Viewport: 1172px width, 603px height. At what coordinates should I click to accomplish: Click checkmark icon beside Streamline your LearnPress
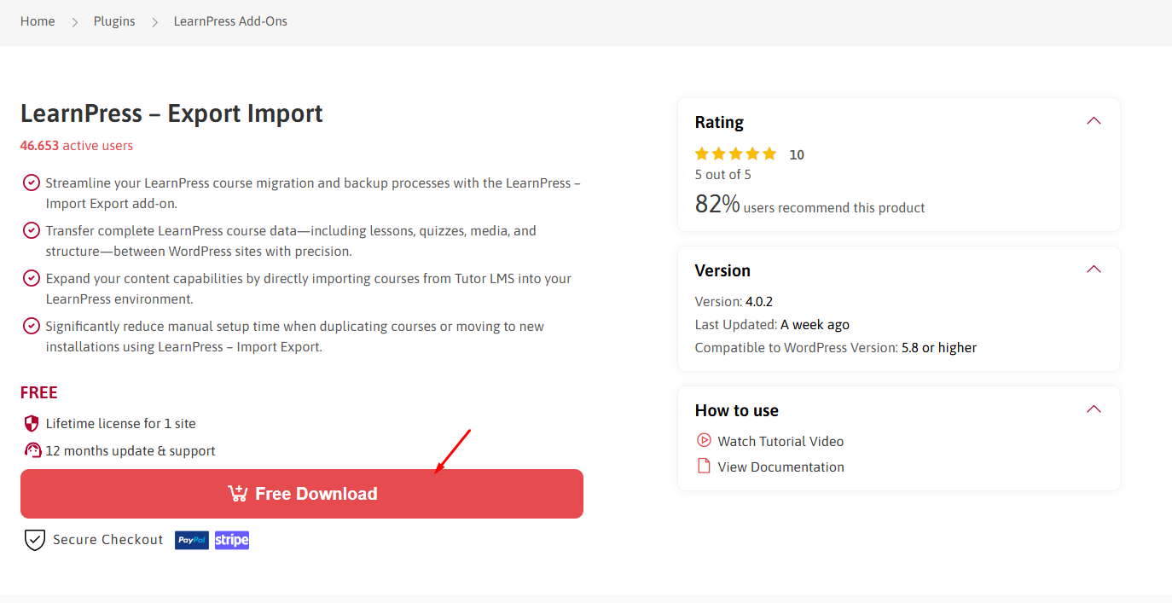(32, 183)
